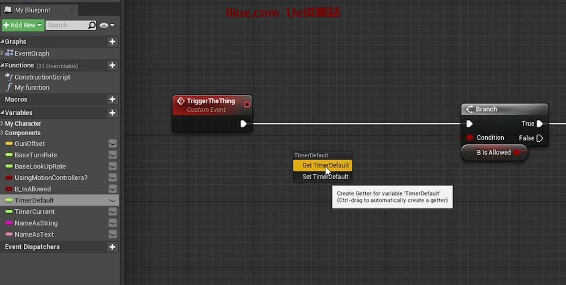Screen dimensions: 566x285
Task: Add a new event dispatcher plus icon
Action: pos(112,247)
